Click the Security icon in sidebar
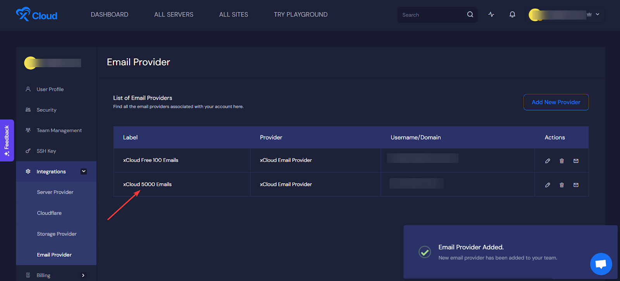The image size is (620, 281). [x=28, y=110]
